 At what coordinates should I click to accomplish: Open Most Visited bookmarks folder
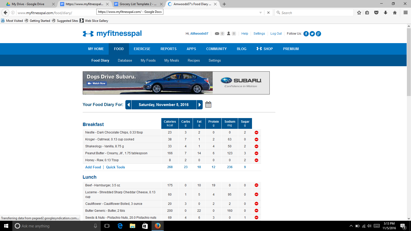pos(12,21)
